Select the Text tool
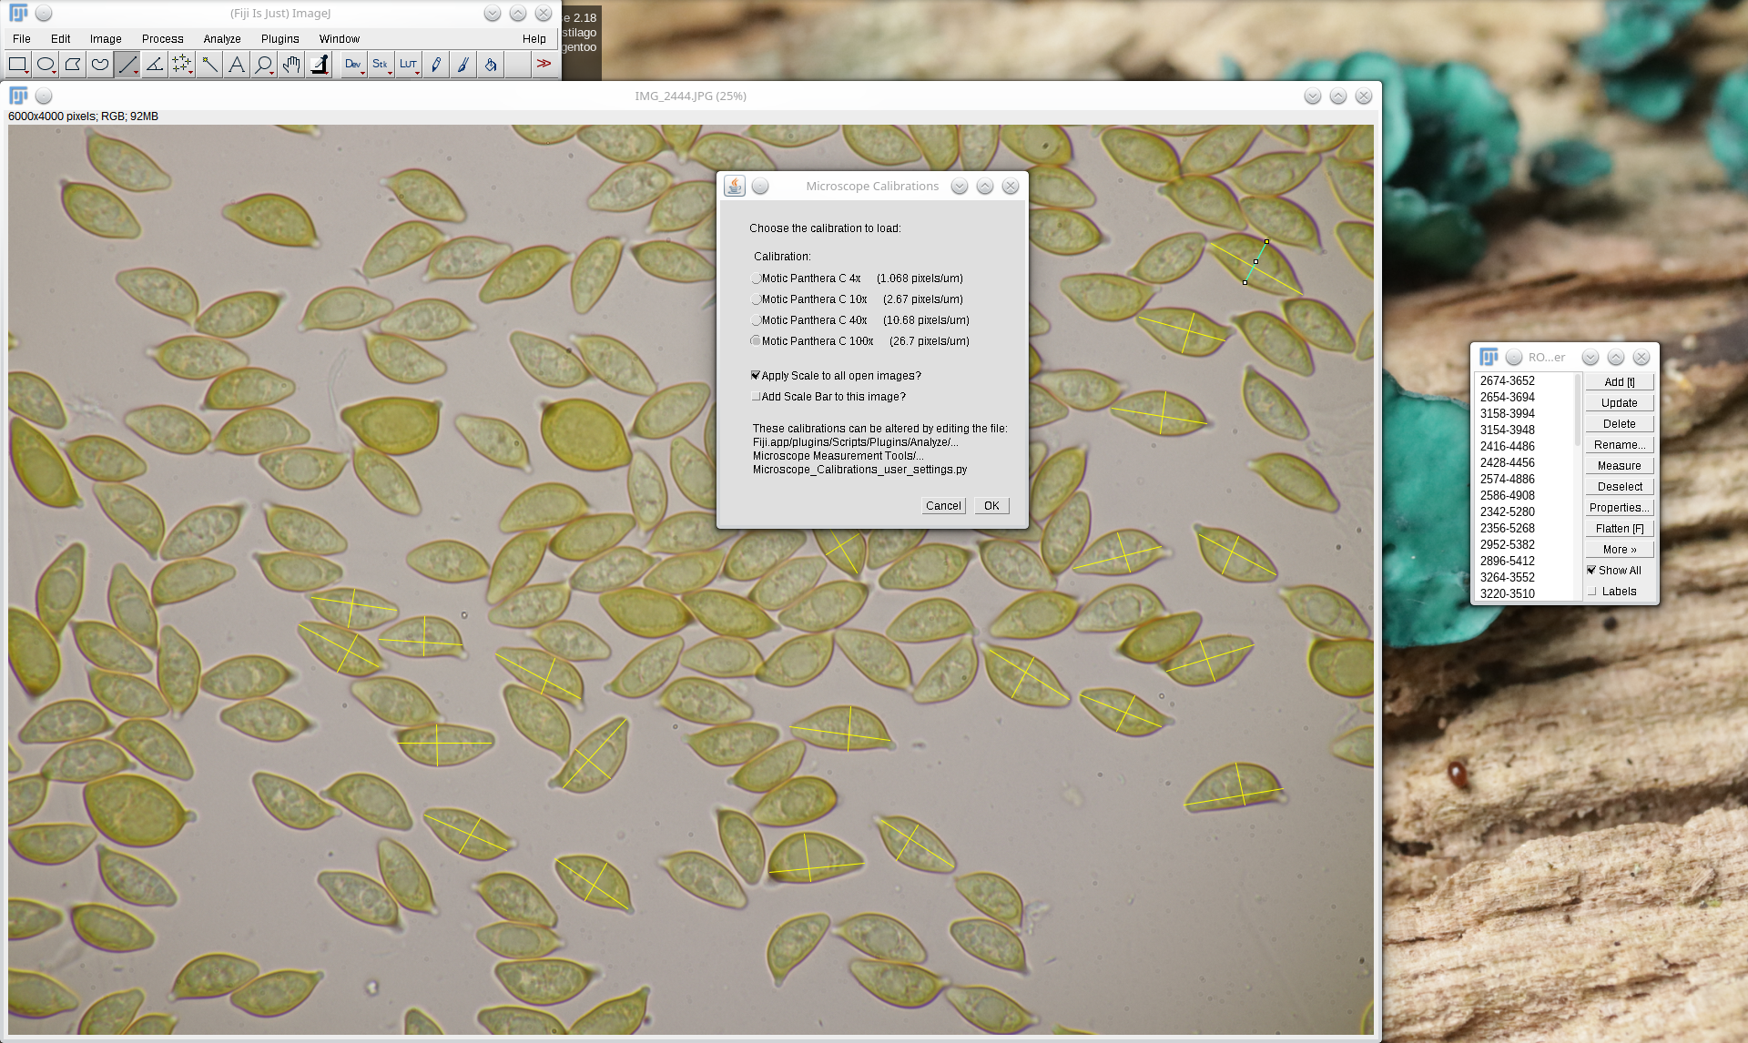This screenshot has height=1043, width=1748. pyautogui.click(x=237, y=65)
